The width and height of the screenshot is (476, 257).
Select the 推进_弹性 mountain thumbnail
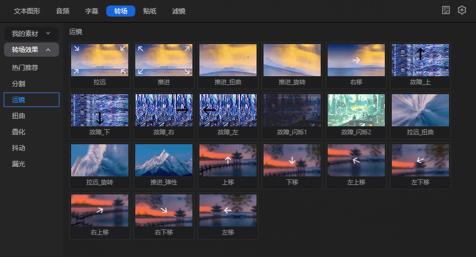pyautogui.click(x=164, y=160)
